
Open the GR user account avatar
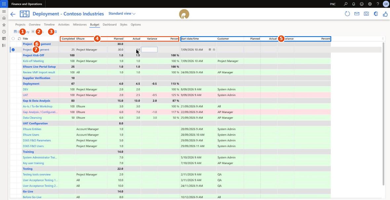point(385,4)
